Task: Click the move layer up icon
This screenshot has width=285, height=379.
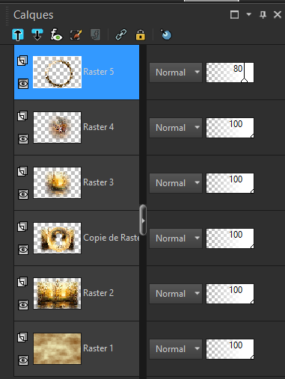Action: tap(18, 34)
